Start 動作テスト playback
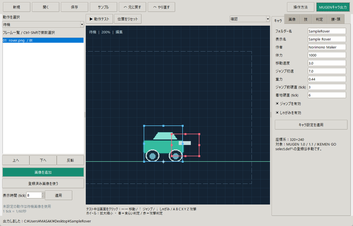Screen dimensions: 353x226 point(99,19)
